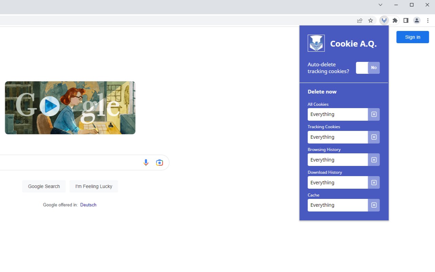Click the Google Search button
The height and width of the screenshot is (272, 435).
tap(44, 186)
